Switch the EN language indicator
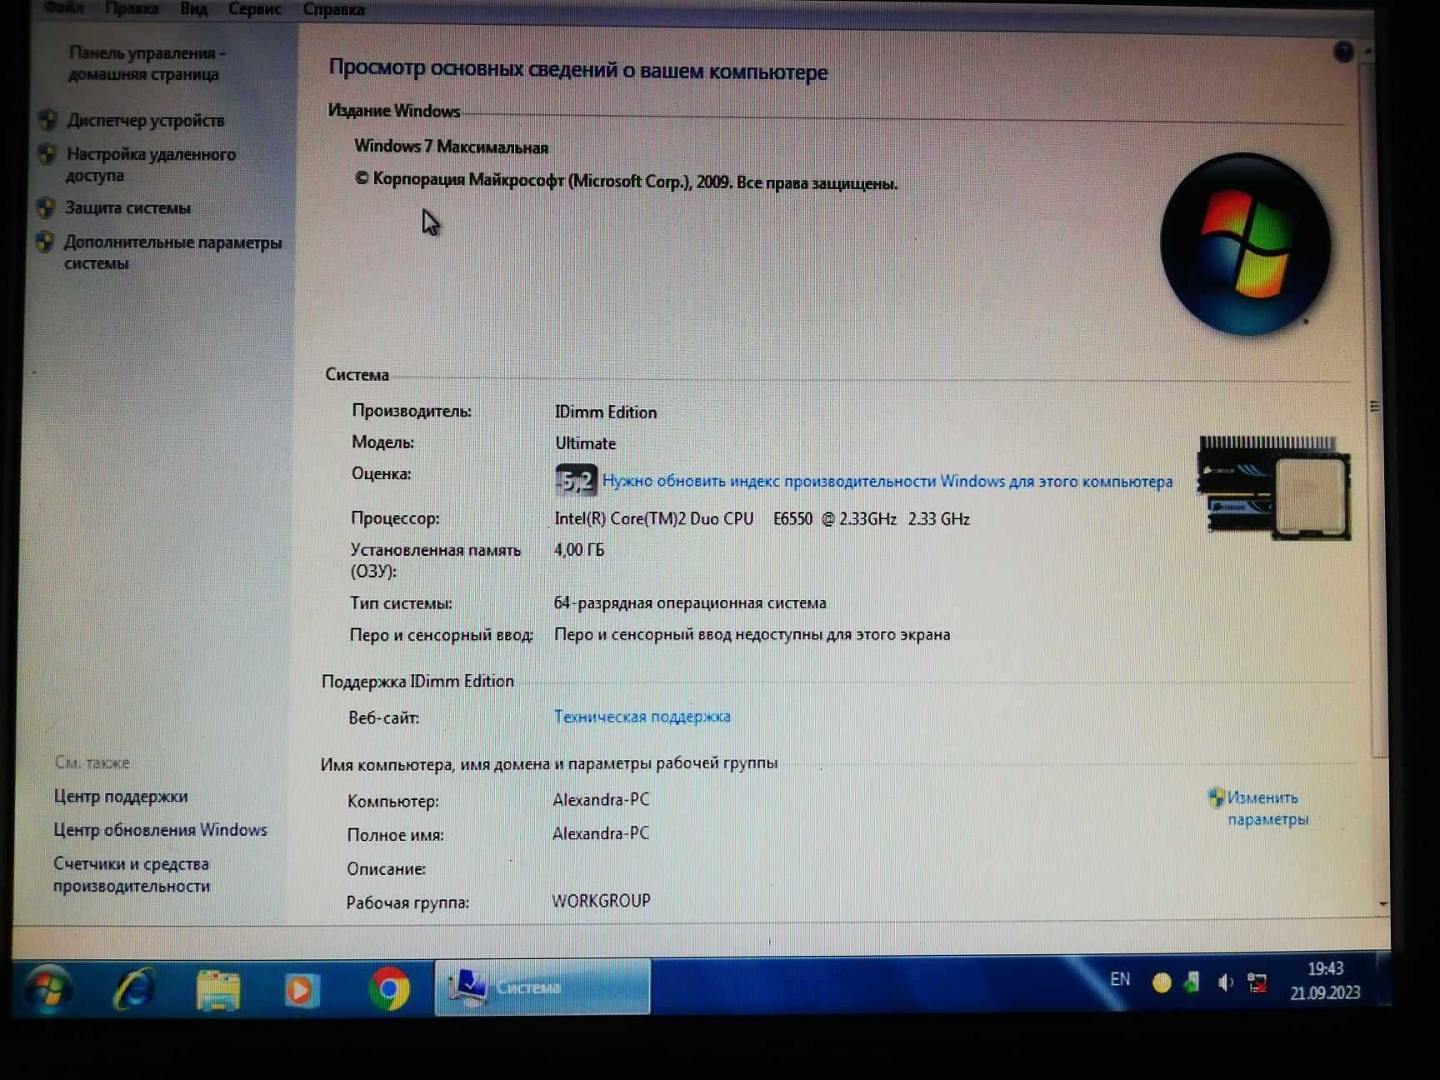This screenshot has width=1440, height=1080. click(x=1120, y=979)
